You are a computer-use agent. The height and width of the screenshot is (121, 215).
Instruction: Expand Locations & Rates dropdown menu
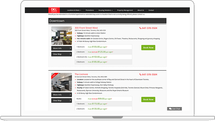(x=74, y=10)
